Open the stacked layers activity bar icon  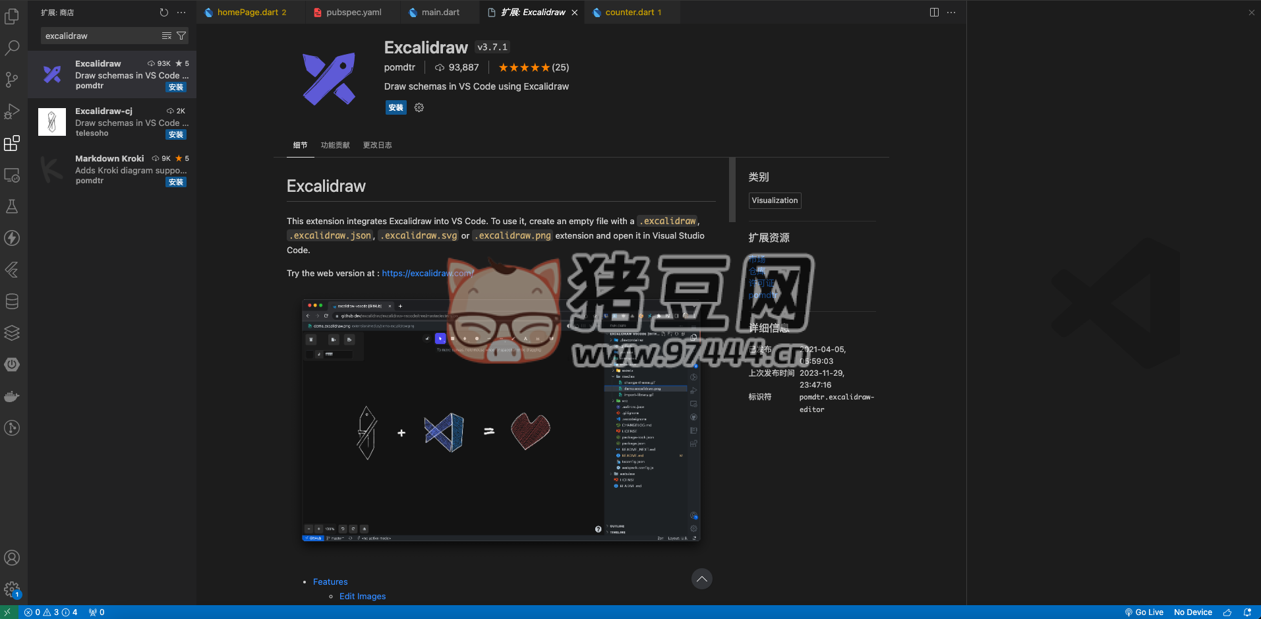click(12, 333)
